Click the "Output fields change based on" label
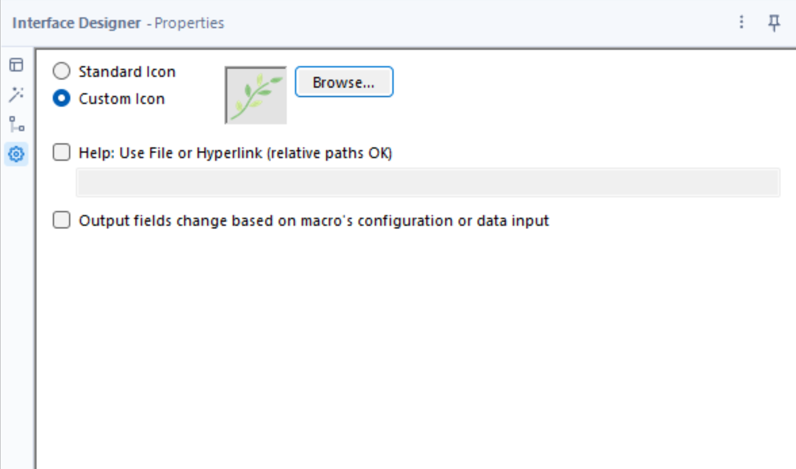 point(314,221)
